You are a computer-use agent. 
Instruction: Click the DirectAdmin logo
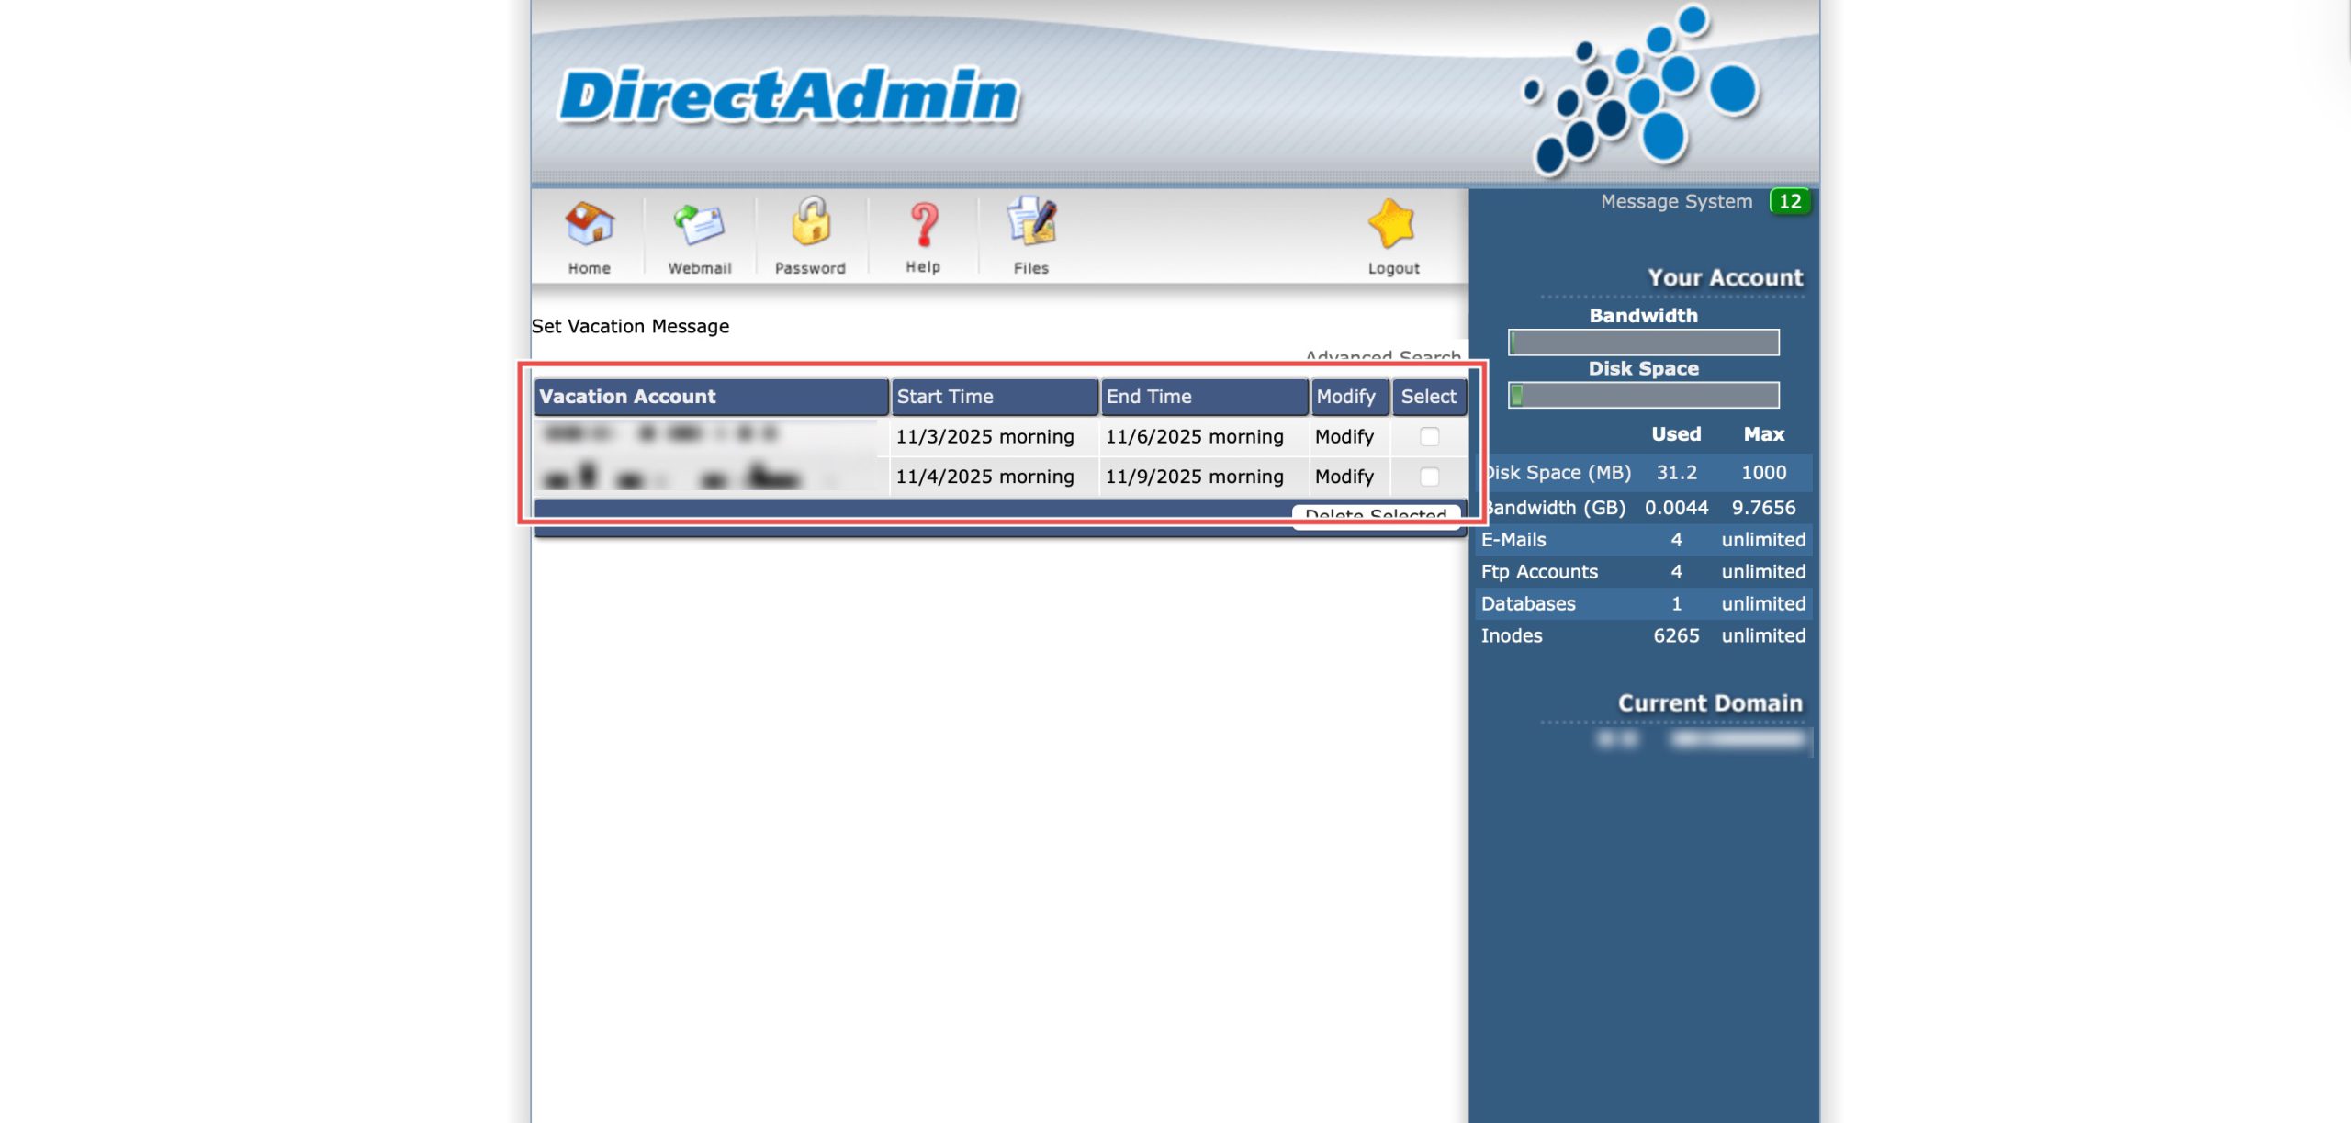click(789, 95)
